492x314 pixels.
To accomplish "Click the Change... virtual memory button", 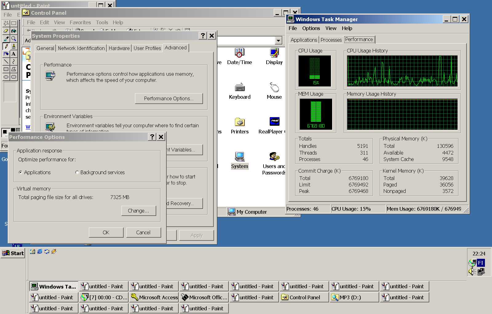I will click(x=138, y=211).
